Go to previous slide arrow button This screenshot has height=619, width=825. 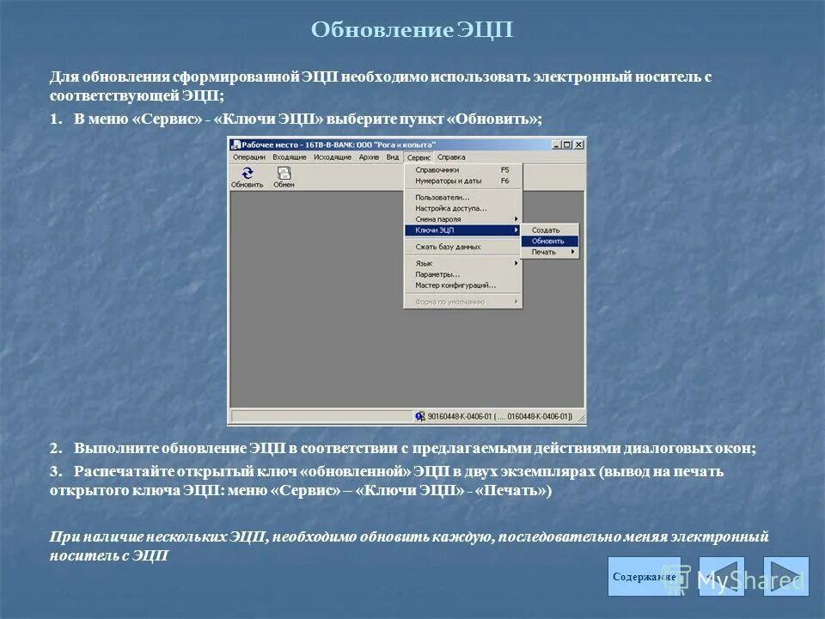(721, 576)
